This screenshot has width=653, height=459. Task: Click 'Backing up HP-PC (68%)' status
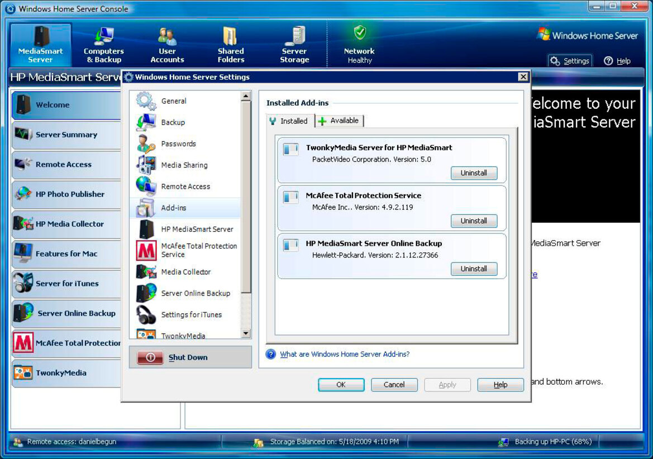545,442
